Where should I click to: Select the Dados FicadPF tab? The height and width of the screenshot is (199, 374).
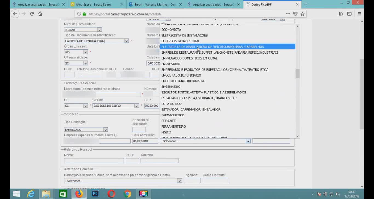click(272, 4)
